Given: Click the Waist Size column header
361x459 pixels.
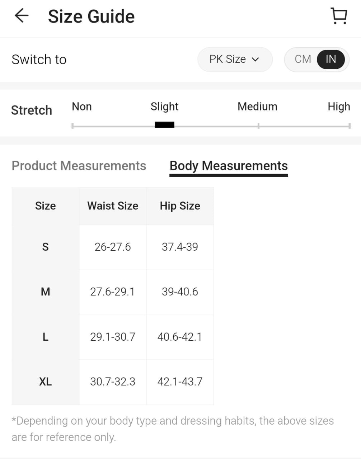Looking at the screenshot, I should [x=113, y=206].
